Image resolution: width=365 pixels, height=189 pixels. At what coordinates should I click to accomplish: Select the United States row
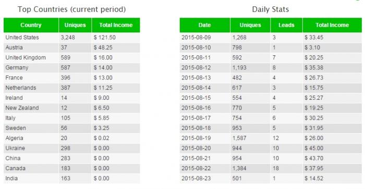[x=72, y=38]
